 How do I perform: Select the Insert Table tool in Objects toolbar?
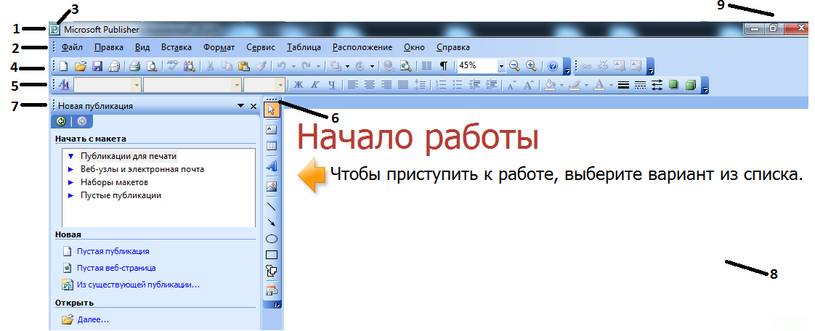coord(272,146)
